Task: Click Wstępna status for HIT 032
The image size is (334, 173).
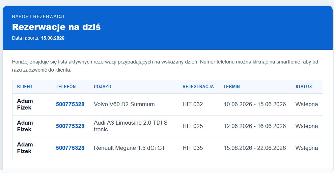Action: point(307,104)
